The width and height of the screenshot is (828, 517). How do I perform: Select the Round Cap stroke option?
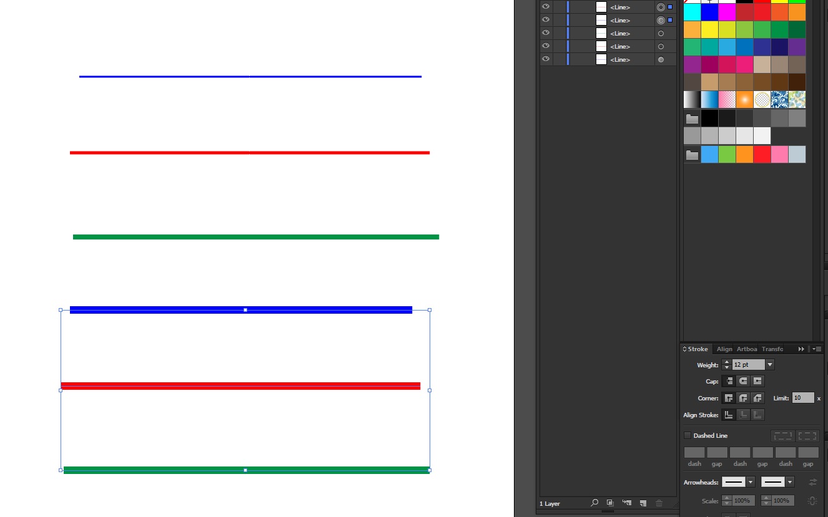[x=743, y=381]
